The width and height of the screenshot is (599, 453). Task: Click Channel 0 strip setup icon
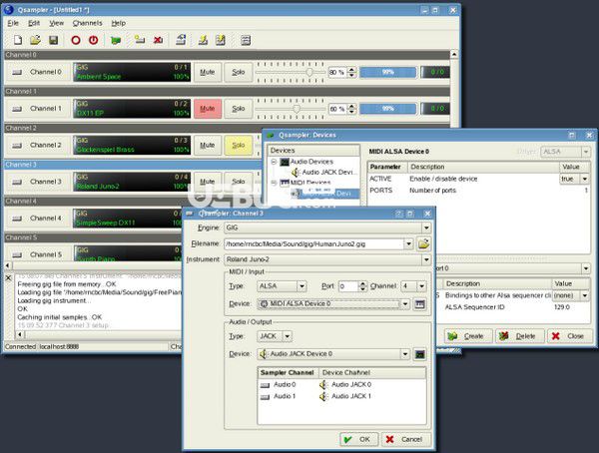point(17,72)
